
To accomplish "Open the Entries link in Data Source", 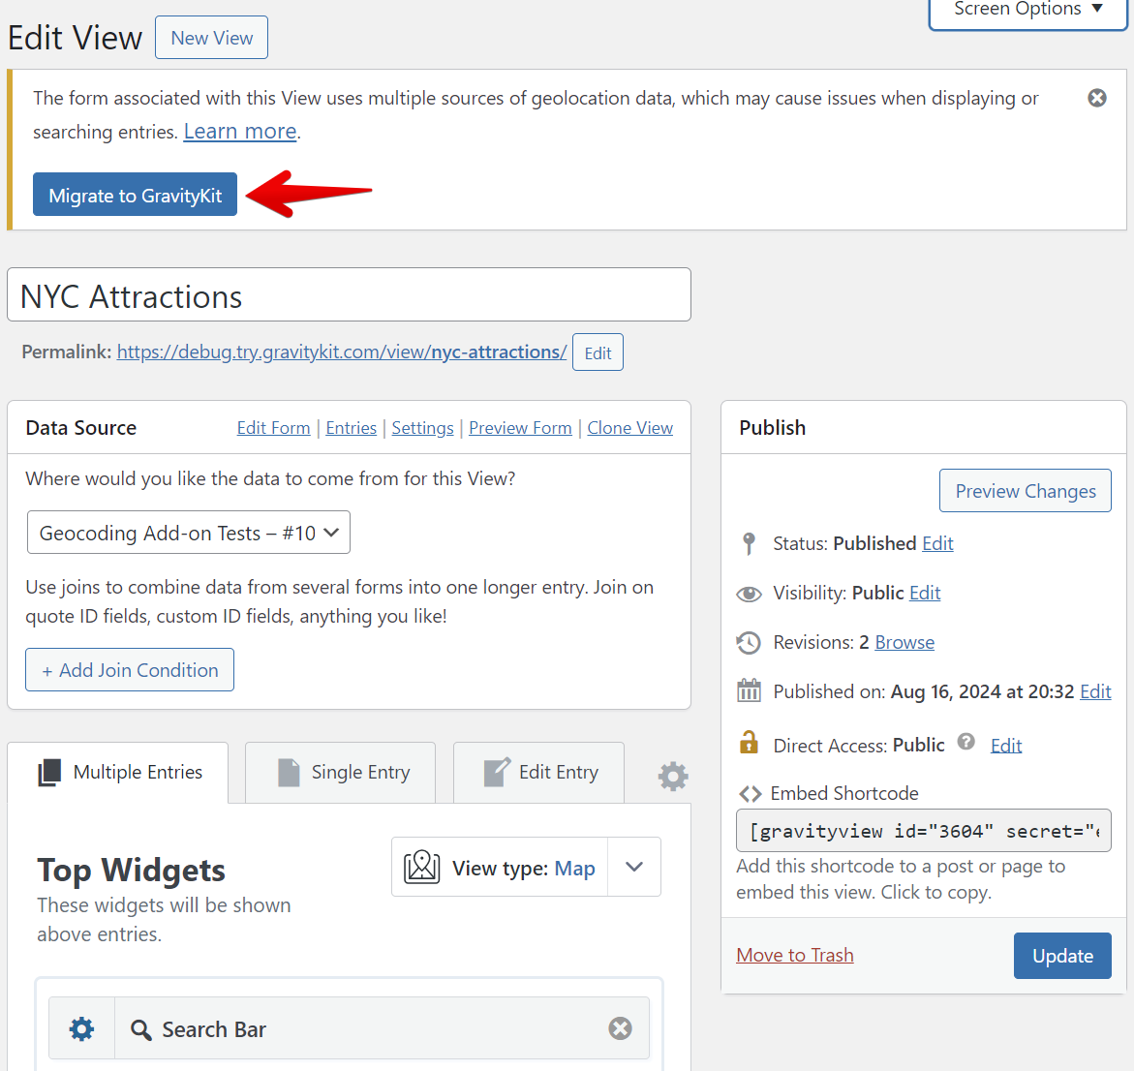I will [351, 428].
